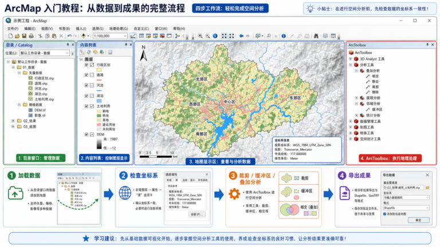The height and width of the screenshot is (247, 440).
Task: Open the 编辑(E) menu
Action: click(x=30, y=29)
